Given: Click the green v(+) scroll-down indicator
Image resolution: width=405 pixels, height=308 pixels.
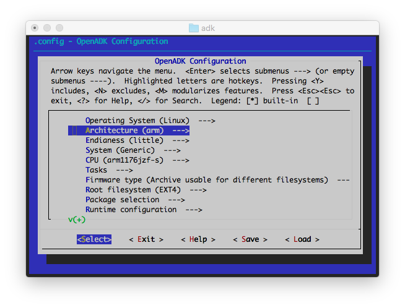Looking at the screenshot, I should click(77, 220).
